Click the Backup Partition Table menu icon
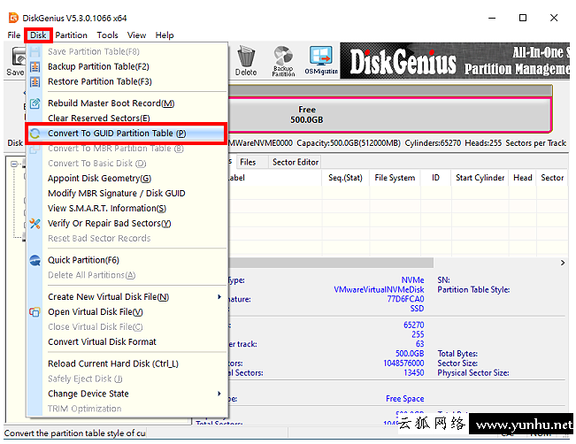Image resolution: width=576 pixels, height=444 pixels. click(35, 66)
